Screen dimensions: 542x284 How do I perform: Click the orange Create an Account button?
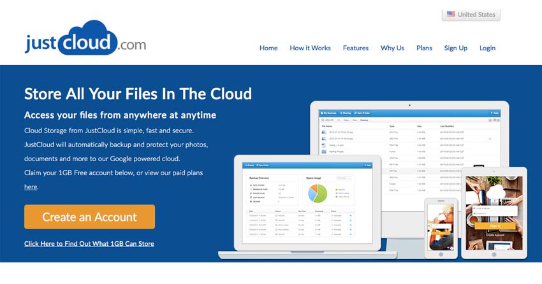point(89,217)
